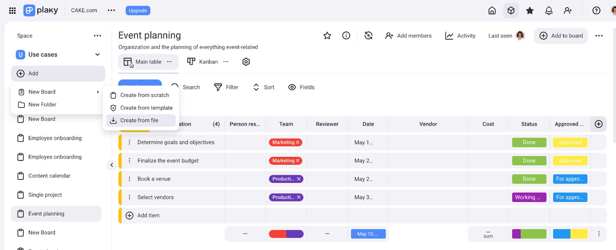Screen dimensions: 616x250
Task: Click the Last seen avatar
Action: pyautogui.click(x=520, y=36)
